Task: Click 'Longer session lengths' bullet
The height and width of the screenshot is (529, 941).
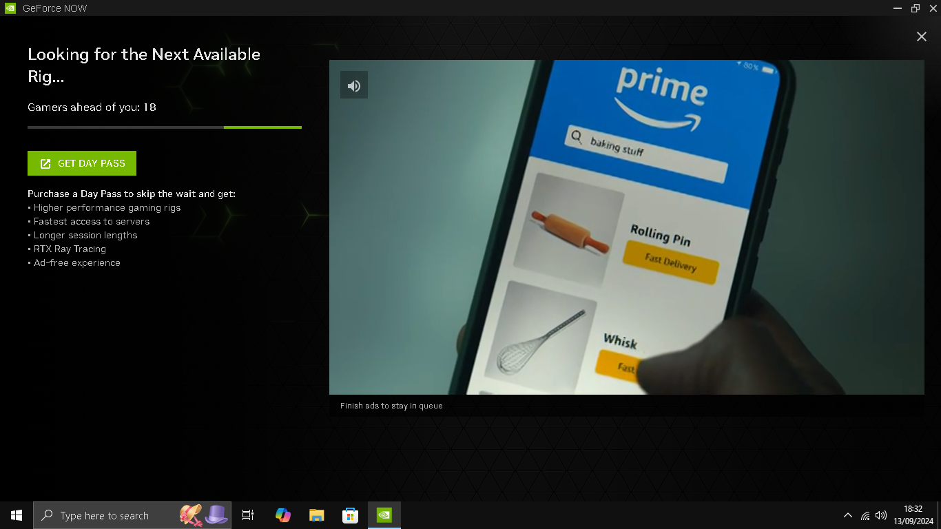Action: pos(83,236)
